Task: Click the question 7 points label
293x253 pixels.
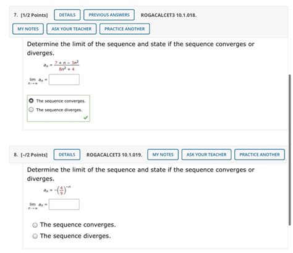Action: click(x=31, y=15)
